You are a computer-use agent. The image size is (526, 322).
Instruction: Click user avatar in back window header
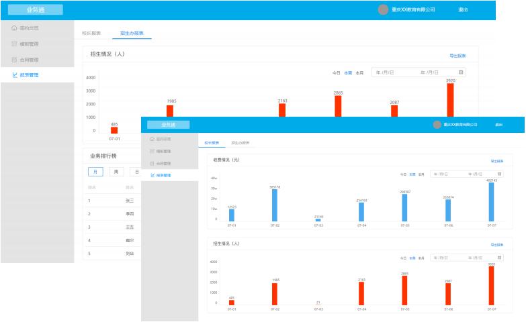point(384,10)
